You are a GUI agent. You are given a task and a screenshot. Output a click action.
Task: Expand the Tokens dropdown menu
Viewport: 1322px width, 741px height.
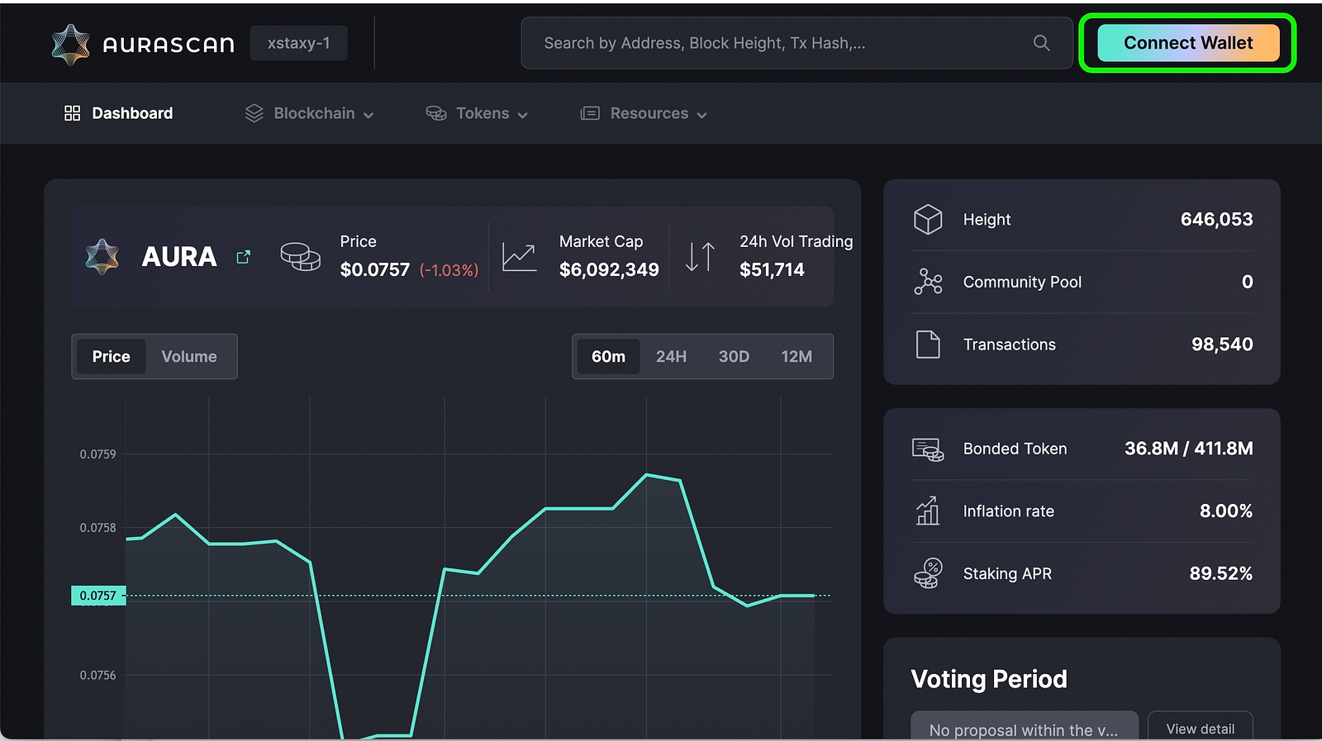(477, 114)
